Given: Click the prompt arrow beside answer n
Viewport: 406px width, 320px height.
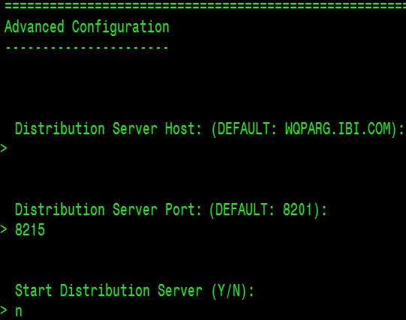Looking at the screenshot, I should 4,310.
